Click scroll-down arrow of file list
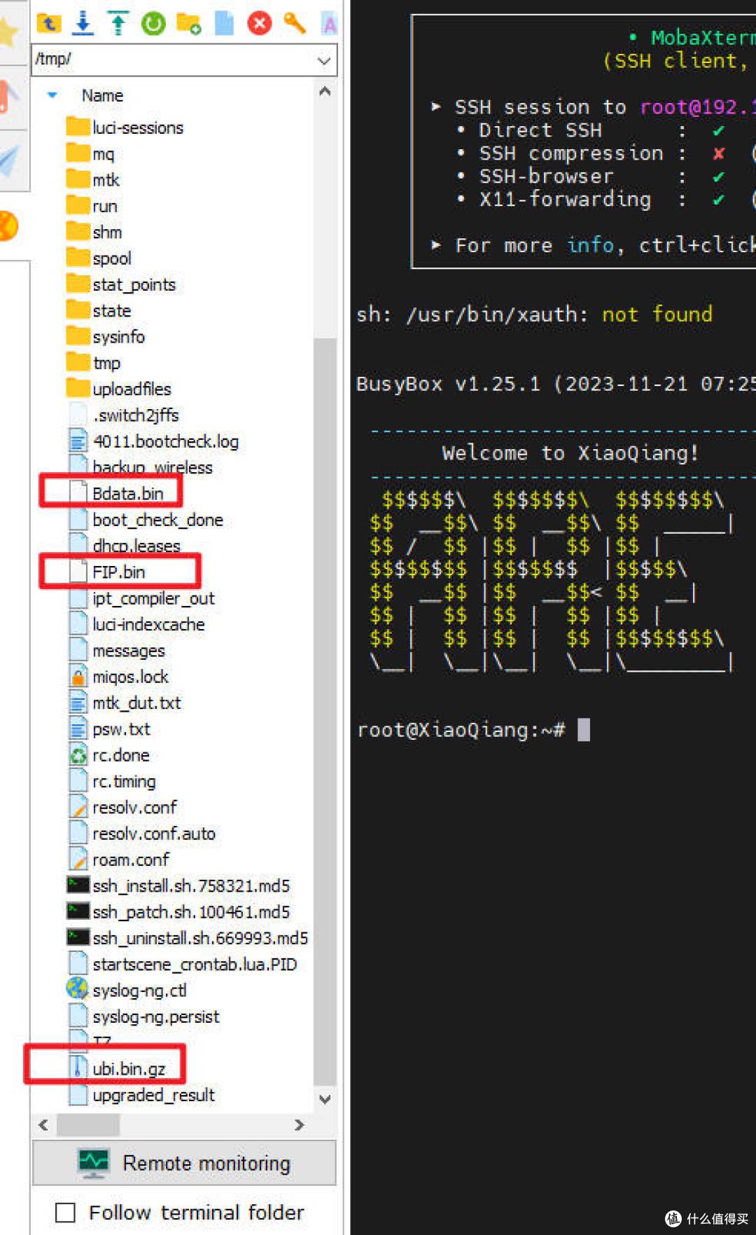 [x=325, y=1099]
